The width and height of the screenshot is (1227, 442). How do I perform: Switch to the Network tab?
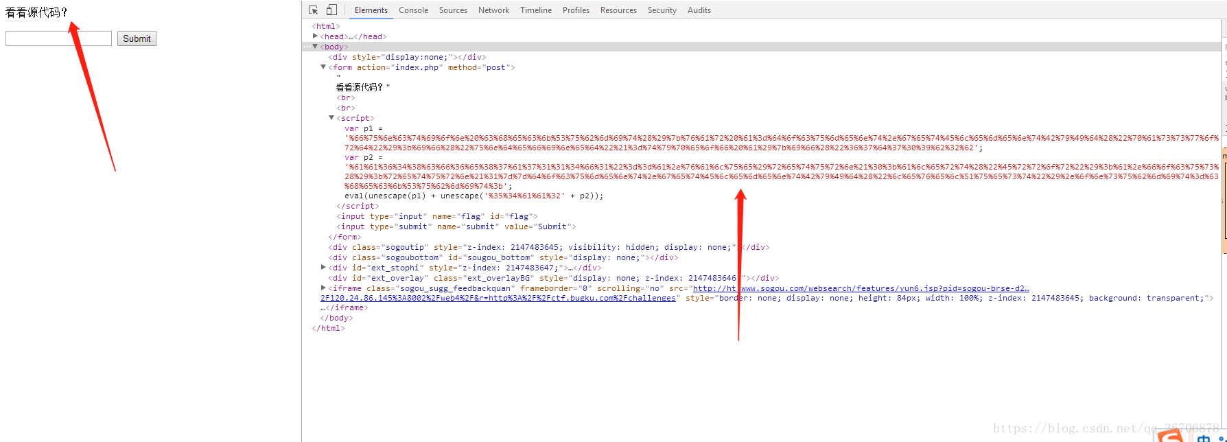494,10
